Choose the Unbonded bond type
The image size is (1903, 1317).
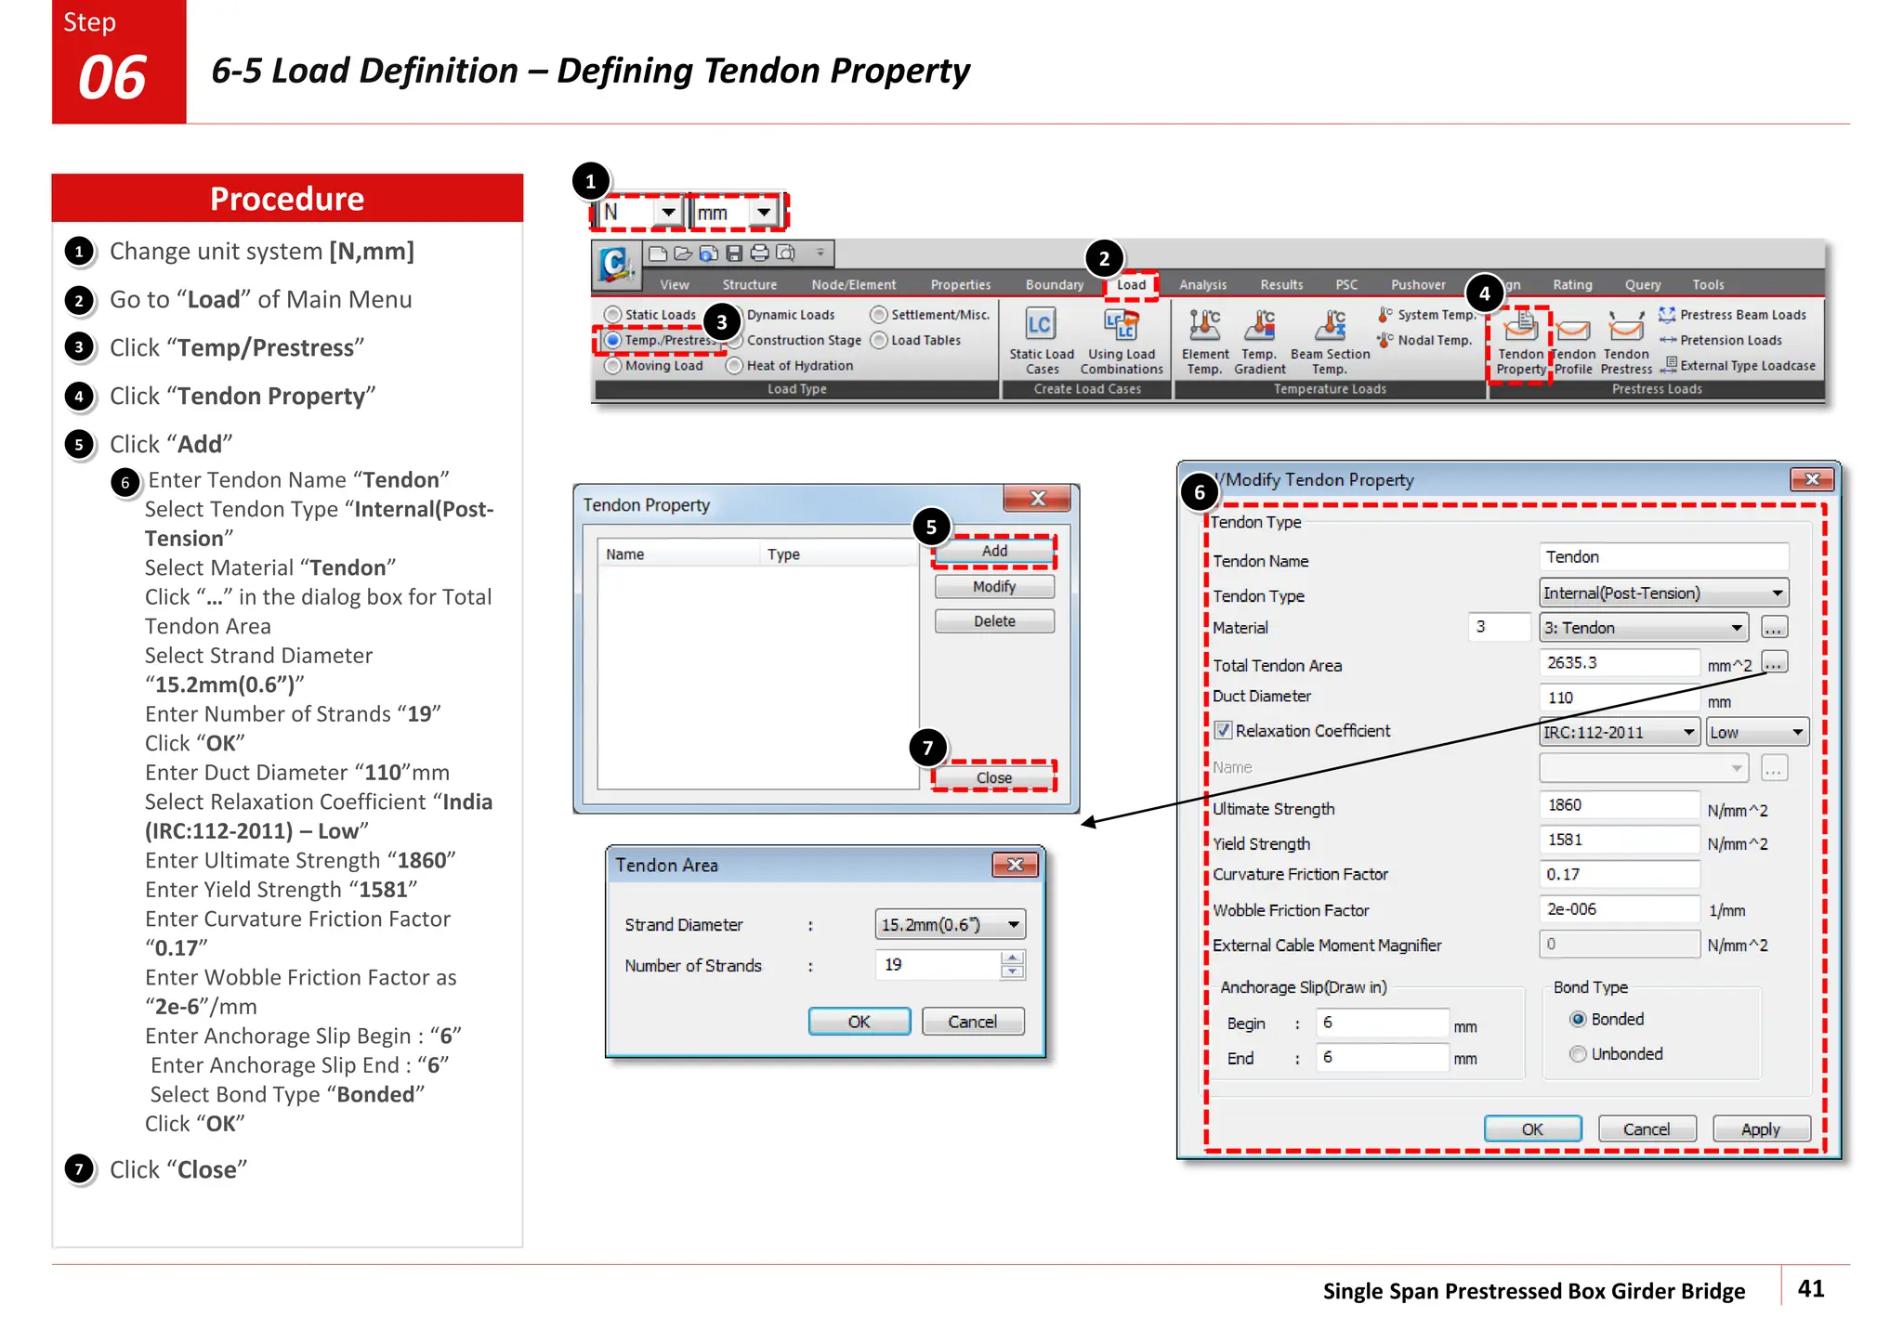[1578, 1054]
